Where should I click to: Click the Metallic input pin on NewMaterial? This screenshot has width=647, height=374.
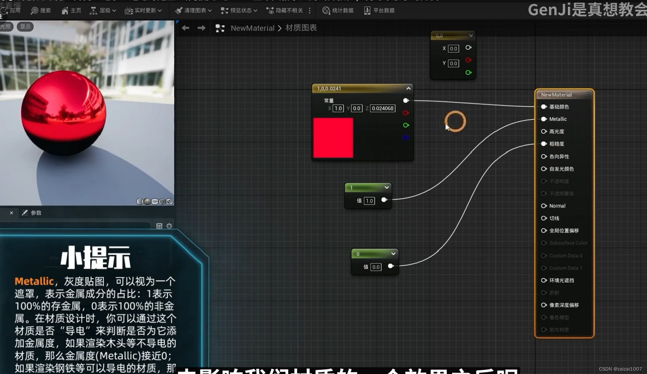(544, 119)
